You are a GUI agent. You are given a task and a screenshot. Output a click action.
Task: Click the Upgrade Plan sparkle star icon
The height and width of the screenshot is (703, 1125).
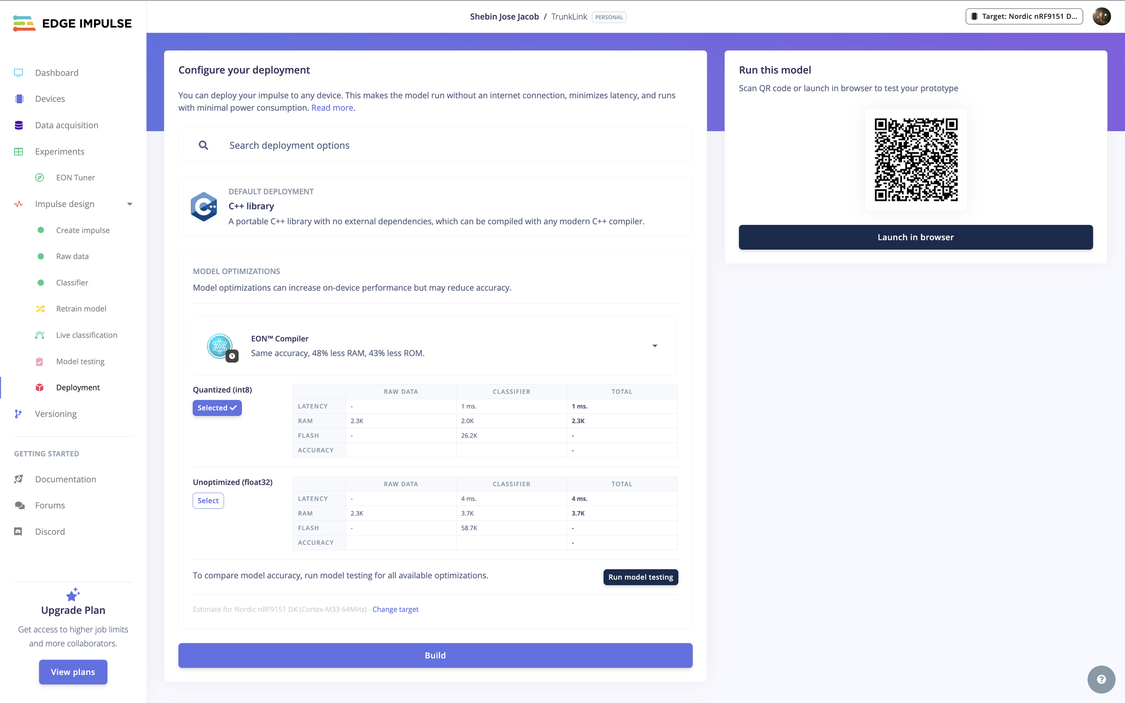pos(73,594)
